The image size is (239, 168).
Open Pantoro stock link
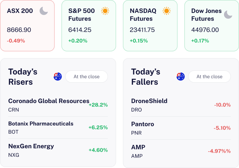[x=142, y=124]
